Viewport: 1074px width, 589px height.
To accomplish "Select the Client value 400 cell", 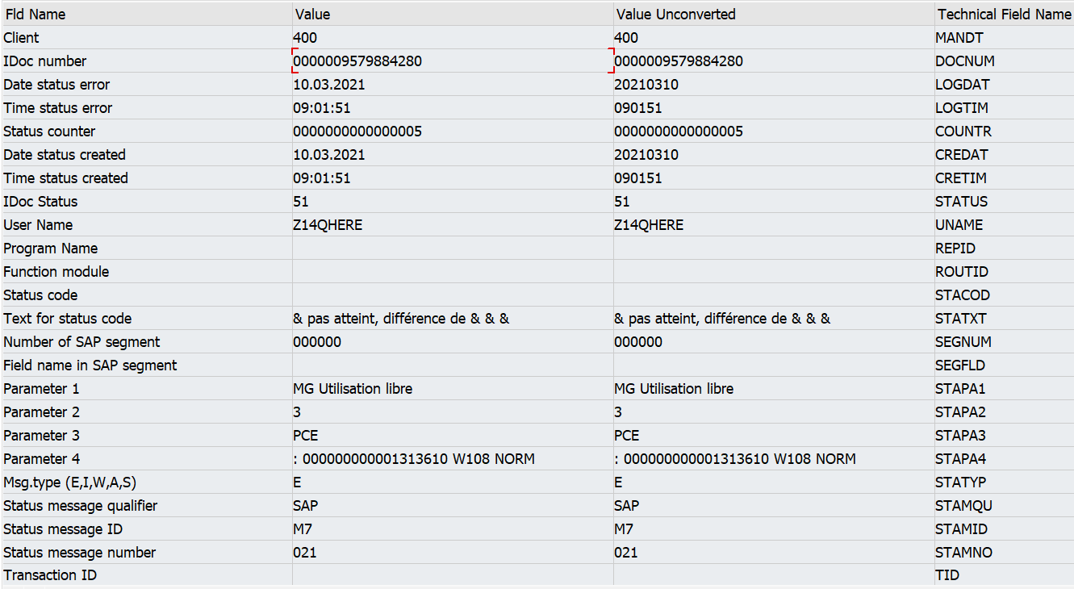I will click(453, 38).
